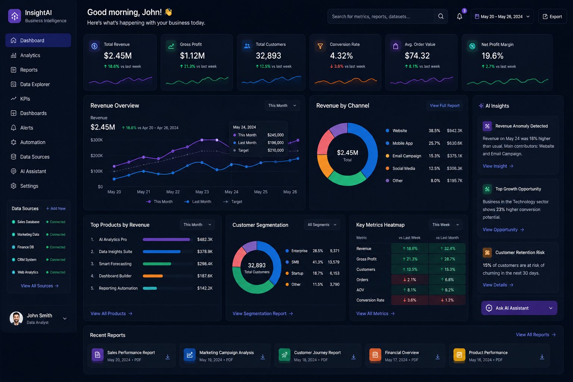Click the Export button
Image resolution: width=573 pixels, height=382 pixels.
coord(552,16)
